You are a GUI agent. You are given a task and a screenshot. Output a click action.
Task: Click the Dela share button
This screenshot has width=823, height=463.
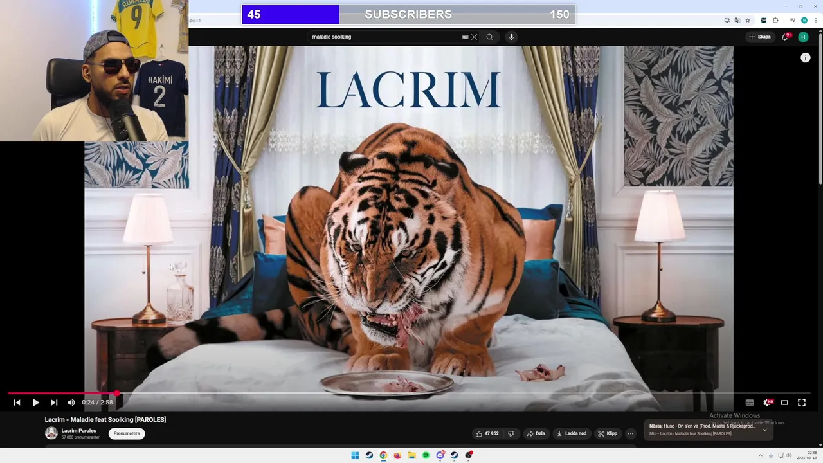coord(536,433)
